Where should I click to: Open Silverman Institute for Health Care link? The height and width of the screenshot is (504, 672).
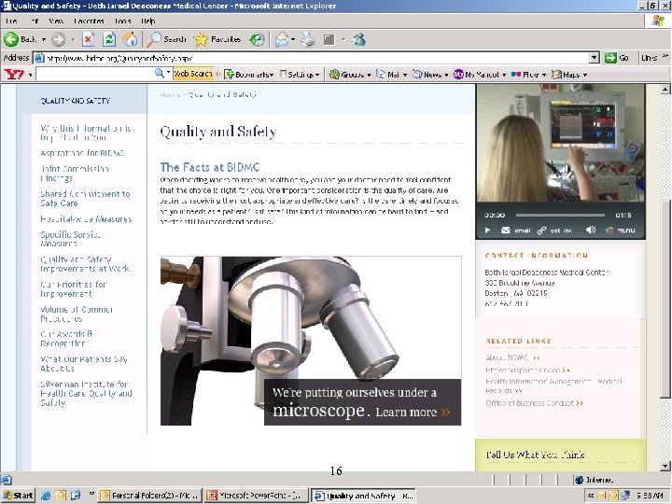click(x=86, y=394)
